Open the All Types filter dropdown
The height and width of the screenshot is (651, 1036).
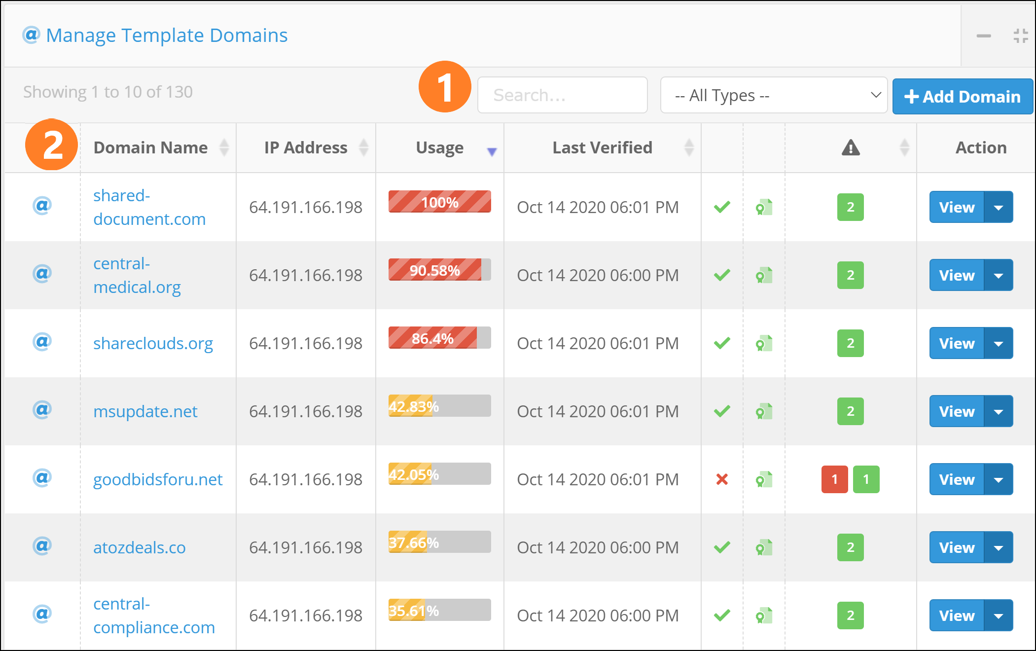(773, 95)
